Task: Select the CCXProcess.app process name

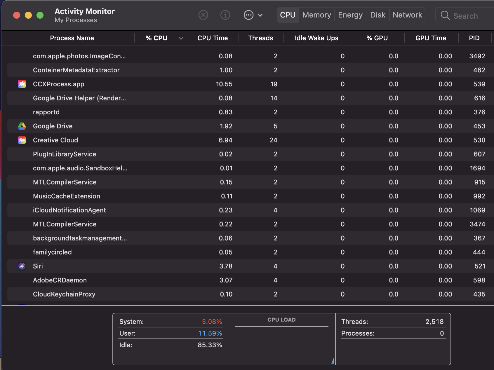Action: click(59, 84)
